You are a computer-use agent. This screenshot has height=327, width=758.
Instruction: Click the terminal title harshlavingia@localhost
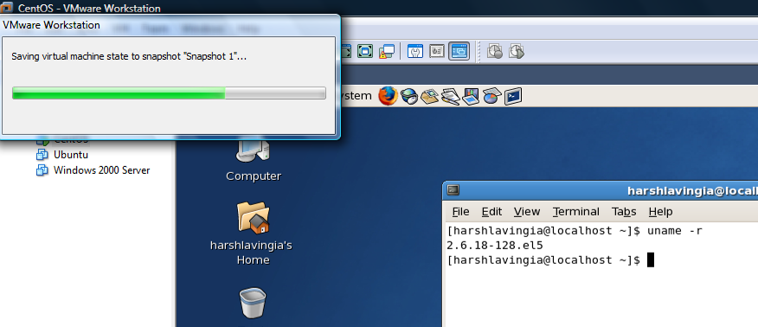[x=692, y=191]
